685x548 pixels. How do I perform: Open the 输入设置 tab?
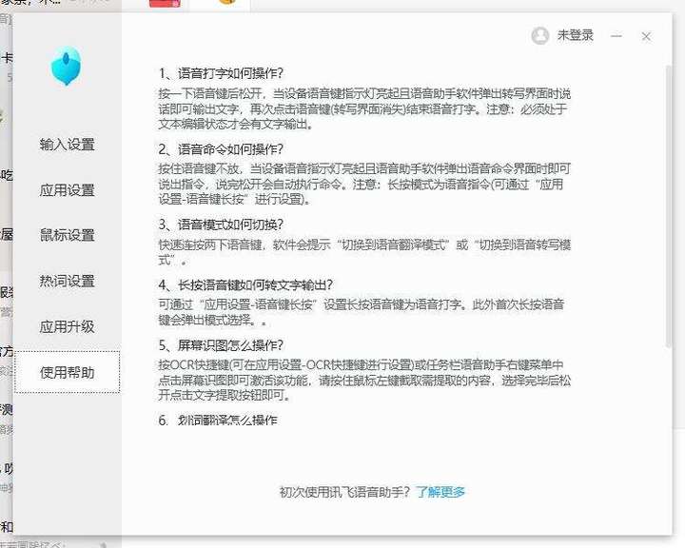(x=68, y=145)
